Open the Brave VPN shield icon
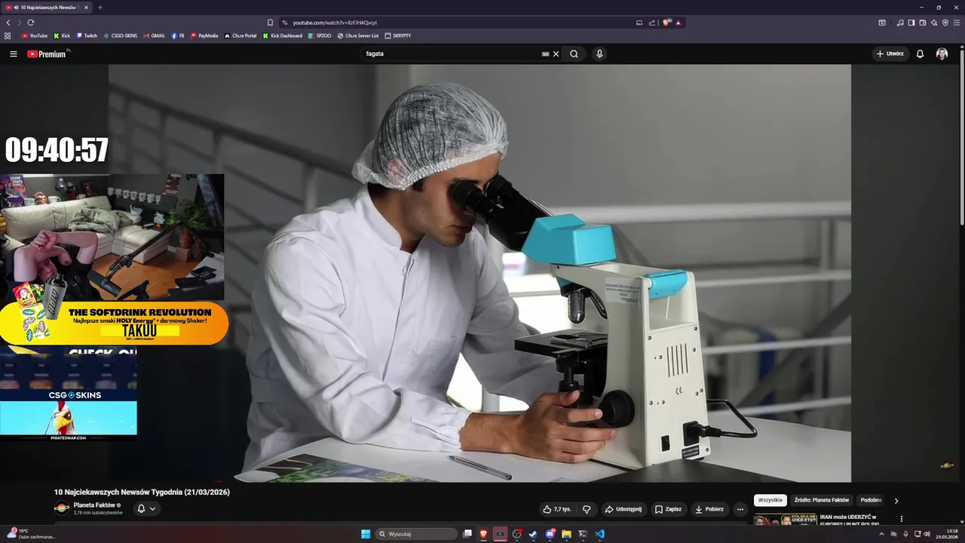Screen dimensions: 965x543 [x=945, y=23]
